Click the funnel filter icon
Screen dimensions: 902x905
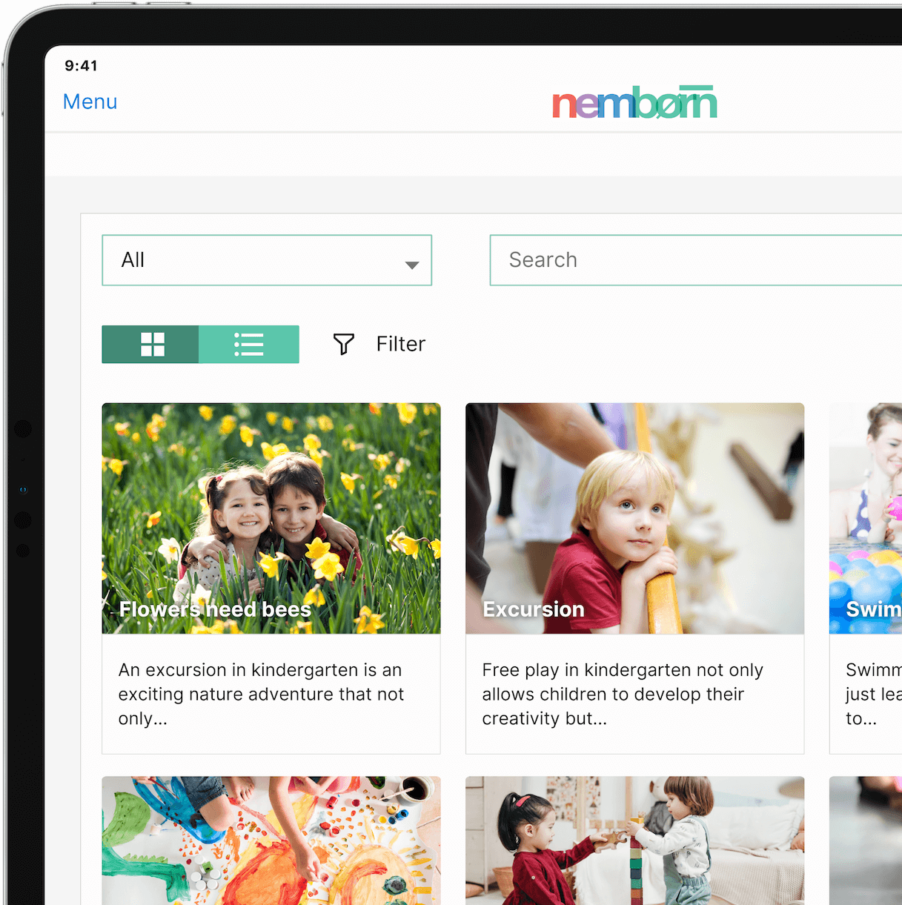(344, 344)
